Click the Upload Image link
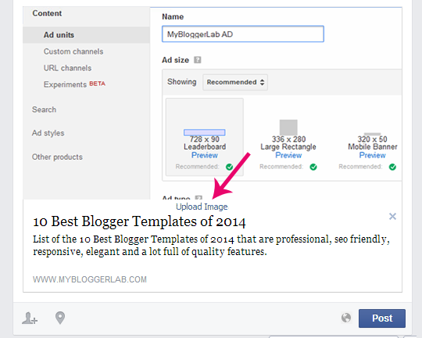Screen dimensions: 422x338 202,207
